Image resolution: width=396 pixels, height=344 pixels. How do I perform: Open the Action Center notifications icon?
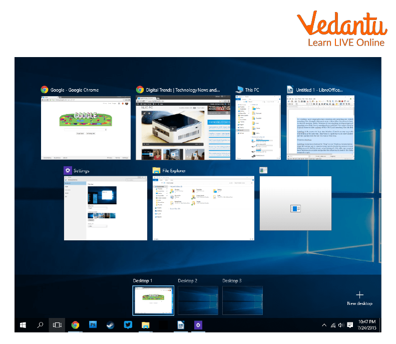click(350, 325)
